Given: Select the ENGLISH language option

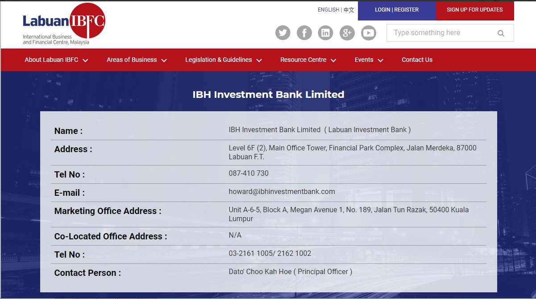Looking at the screenshot, I should [x=328, y=9].
